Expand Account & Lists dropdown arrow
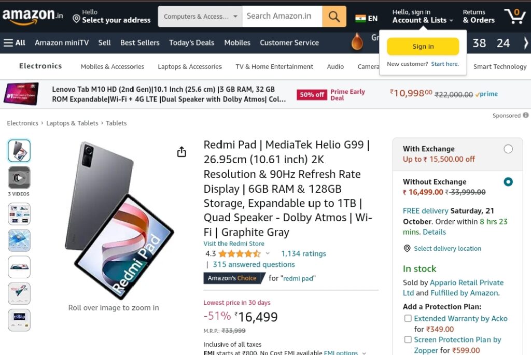 [451, 21]
